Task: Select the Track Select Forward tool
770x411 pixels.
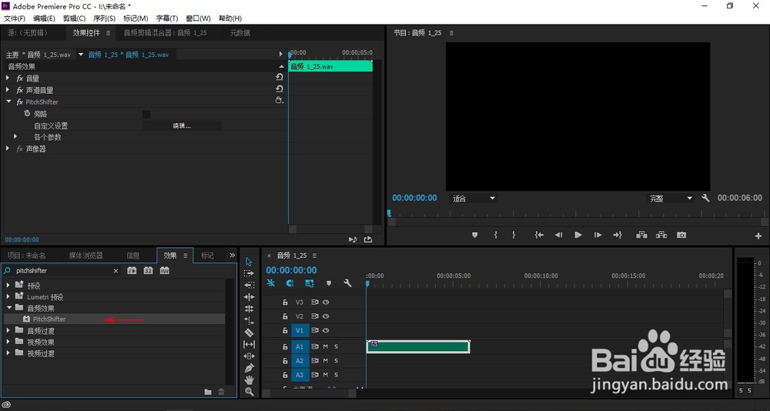Action: coord(249,273)
